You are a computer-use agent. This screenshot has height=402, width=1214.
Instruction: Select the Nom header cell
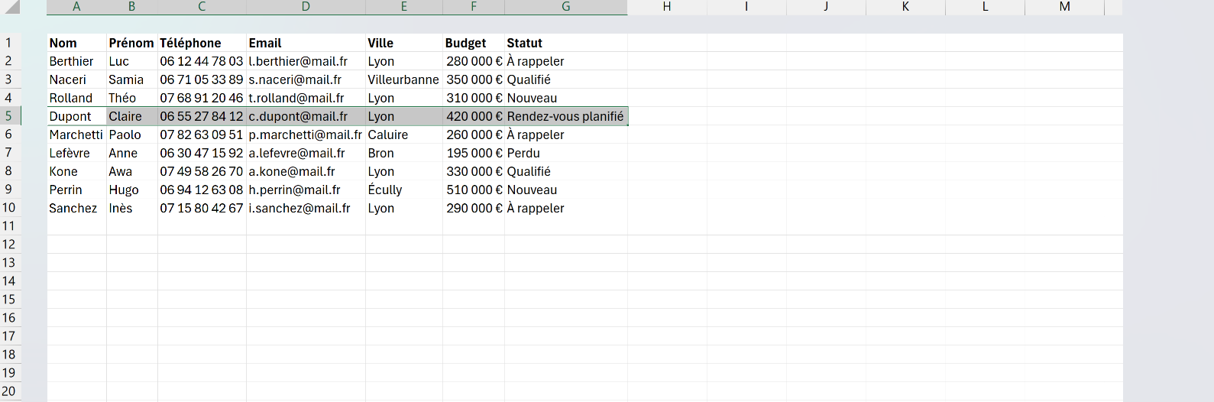pyautogui.click(x=76, y=43)
